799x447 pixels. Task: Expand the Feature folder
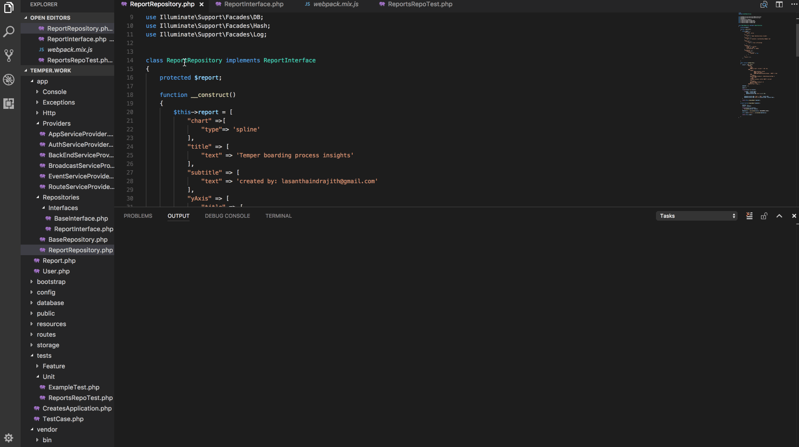point(67,366)
